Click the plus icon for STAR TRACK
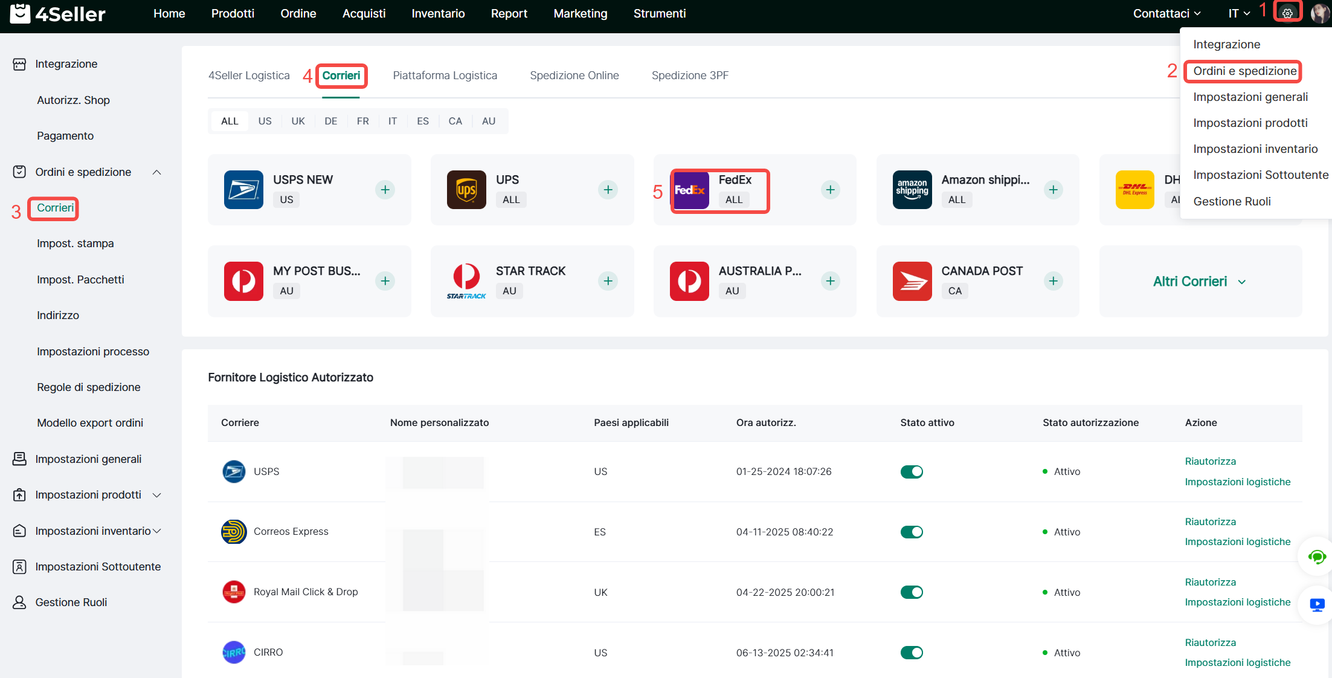The height and width of the screenshot is (678, 1332). (x=608, y=281)
